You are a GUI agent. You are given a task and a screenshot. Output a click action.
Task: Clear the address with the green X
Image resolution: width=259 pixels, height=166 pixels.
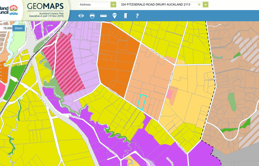(x=199, y=5)
